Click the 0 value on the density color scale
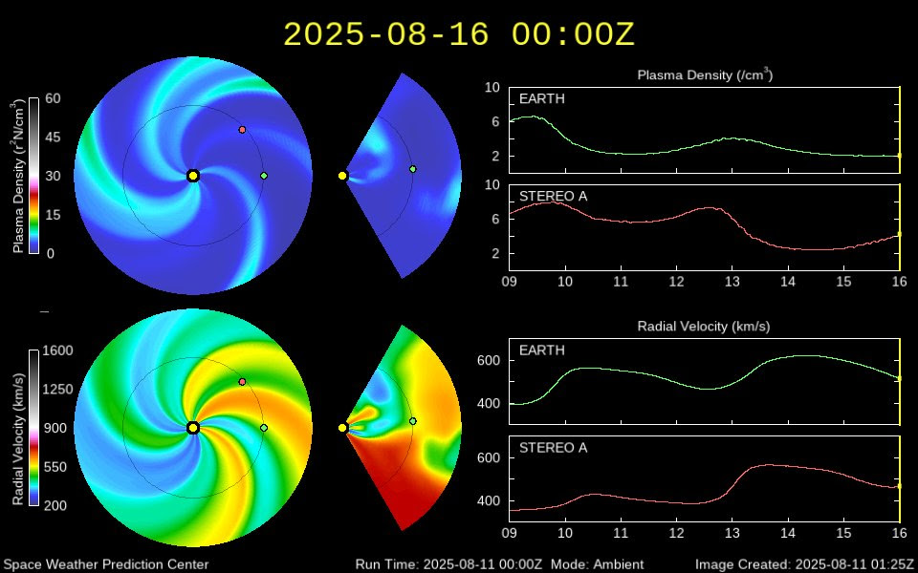This screenshot has width=918, height=573. click(x=49, y=253)
